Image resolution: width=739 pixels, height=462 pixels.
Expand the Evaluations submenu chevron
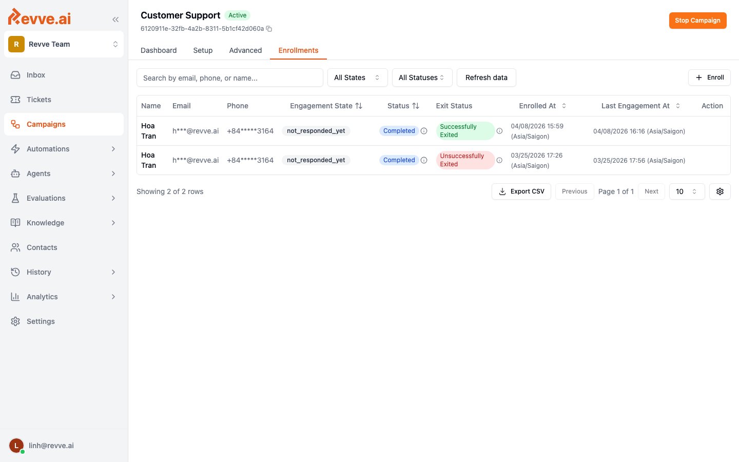113,198
